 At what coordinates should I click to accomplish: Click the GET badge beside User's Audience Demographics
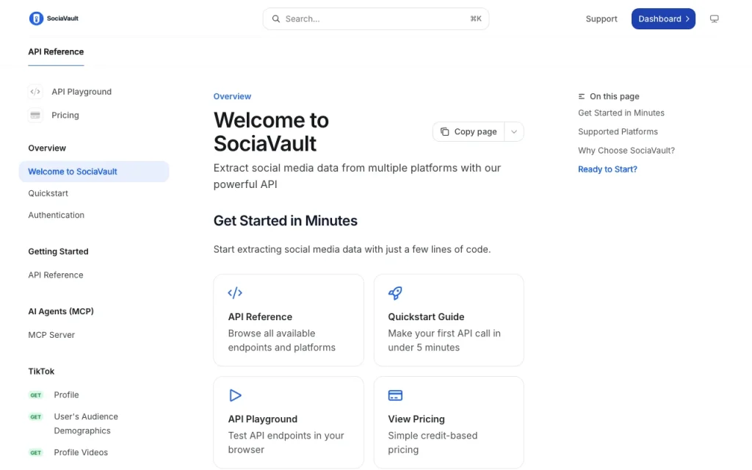point(36,417)
